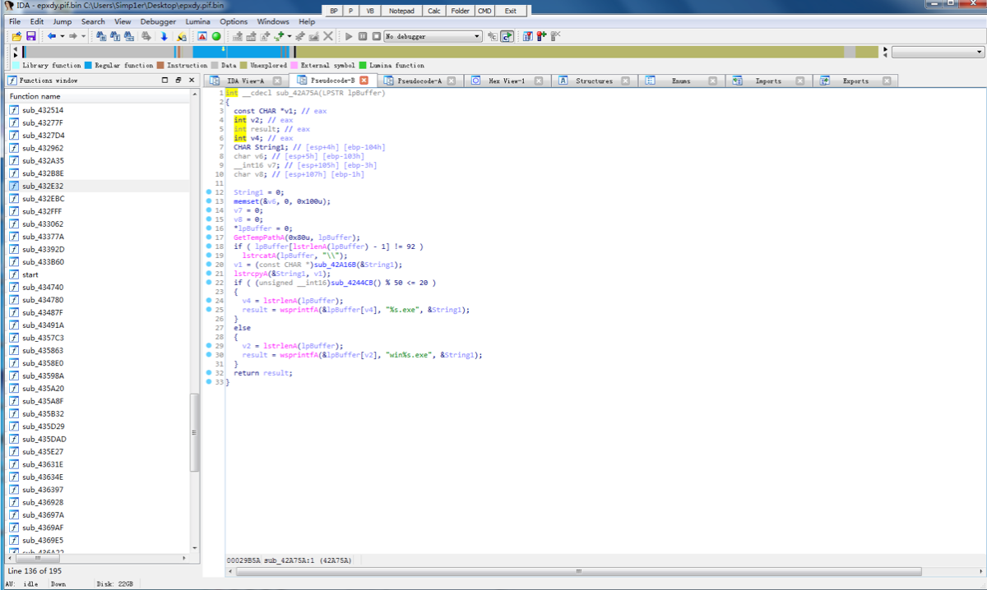Open the Search menu
This screenshot has width=987, height=590.
click(x=93, y=21)
